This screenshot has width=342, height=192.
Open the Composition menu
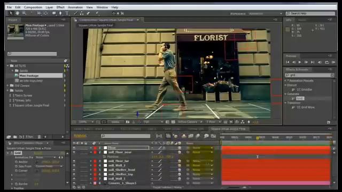point(33,7)
